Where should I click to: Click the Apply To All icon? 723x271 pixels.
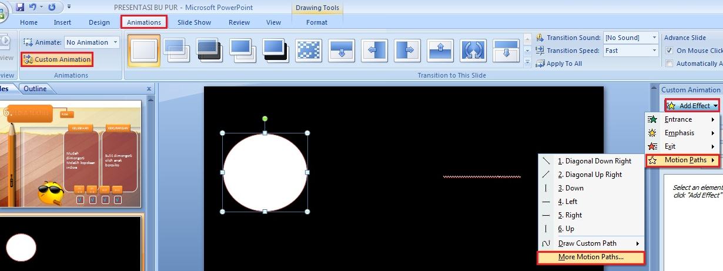pos(540,63)
